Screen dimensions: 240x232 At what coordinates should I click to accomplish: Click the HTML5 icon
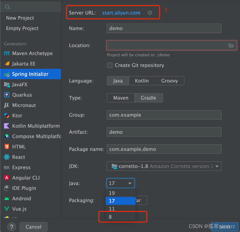(7, 147)
